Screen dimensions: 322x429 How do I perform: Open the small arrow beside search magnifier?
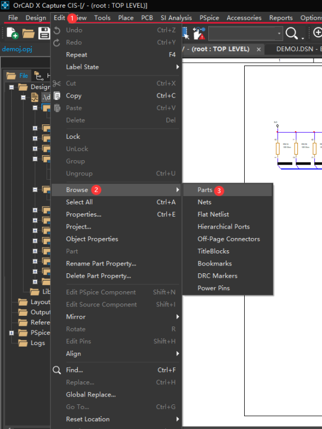click(303, 38)
